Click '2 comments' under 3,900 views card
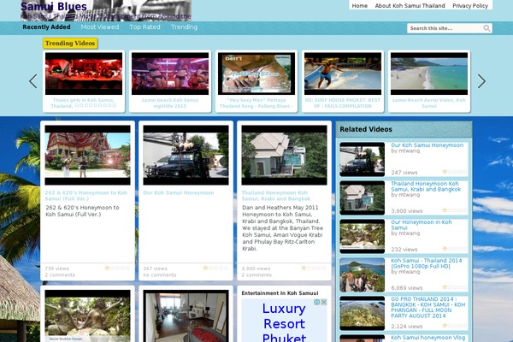 256,275
